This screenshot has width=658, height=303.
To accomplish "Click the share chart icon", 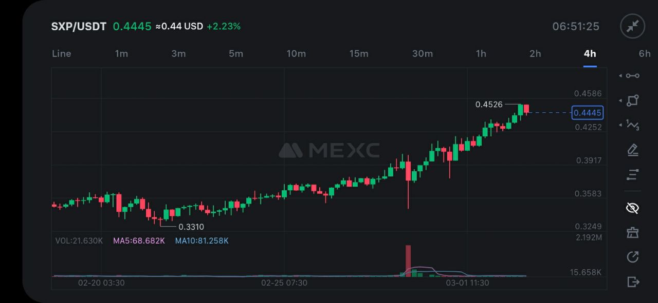I will click(633, 257).
